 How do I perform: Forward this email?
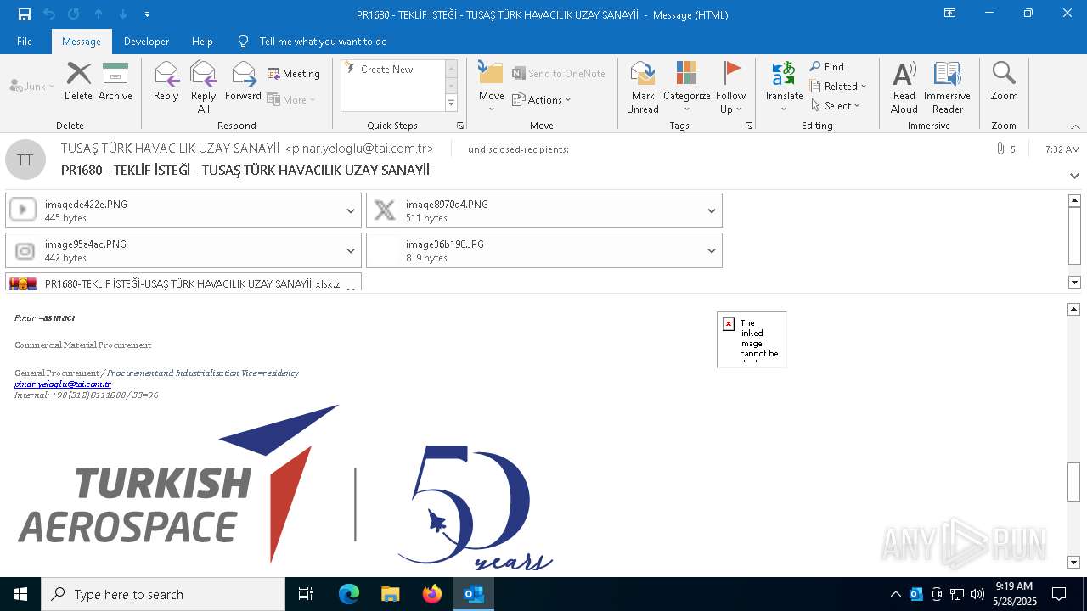[x=243, y=81]
